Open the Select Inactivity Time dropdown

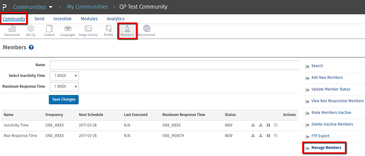(64, 76)
